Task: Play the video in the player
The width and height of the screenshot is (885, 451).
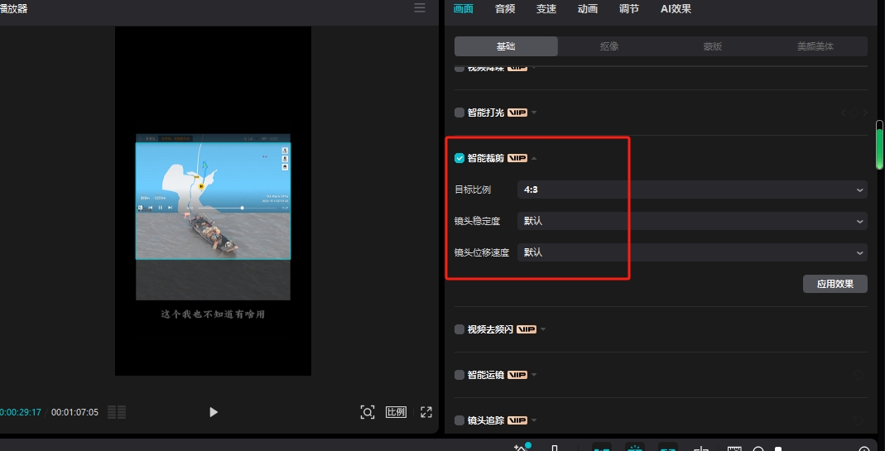Action: tap(214, 412)
